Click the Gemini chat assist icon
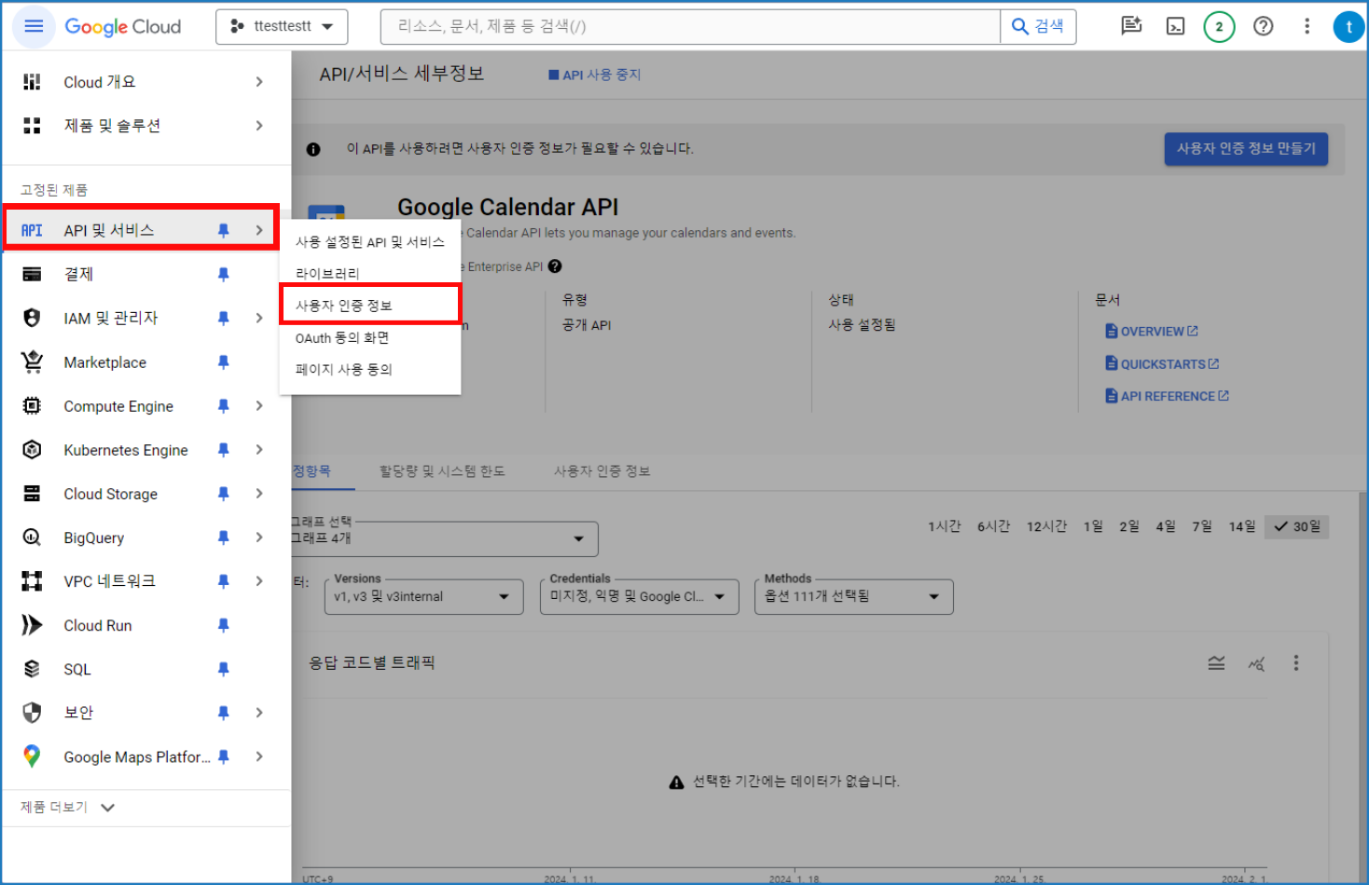1369x885 pixels. (1131, 26)
